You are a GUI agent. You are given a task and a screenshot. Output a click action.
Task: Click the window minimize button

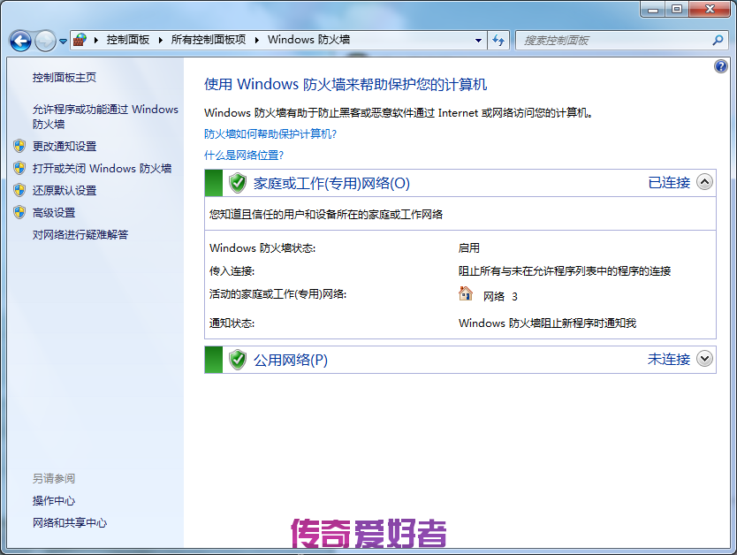(x=653, y=9)
